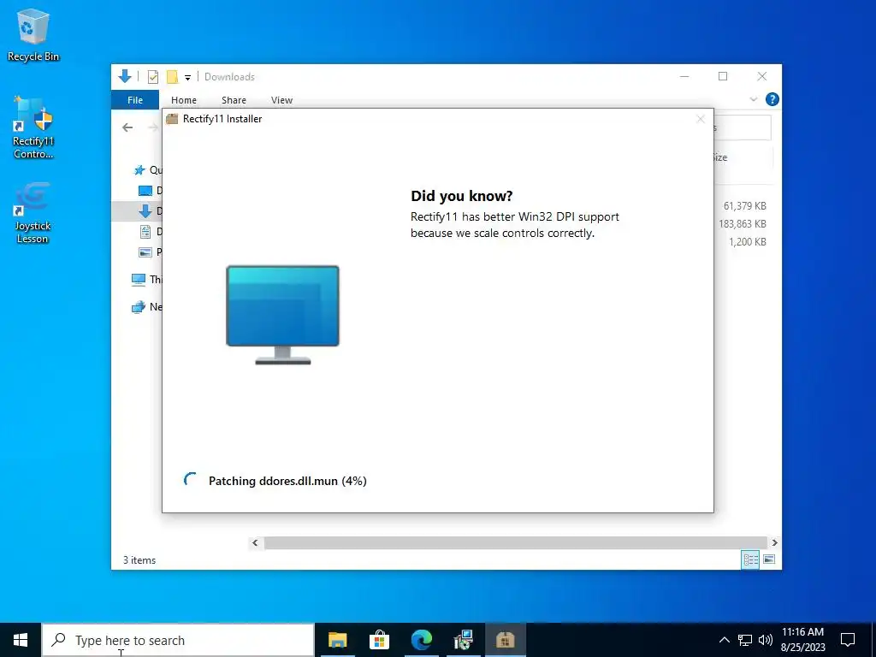The width and height of the screenshot is (876, 657).
Task: Click the Rectify11 Installer title bar icon
Action: [172, 118]
